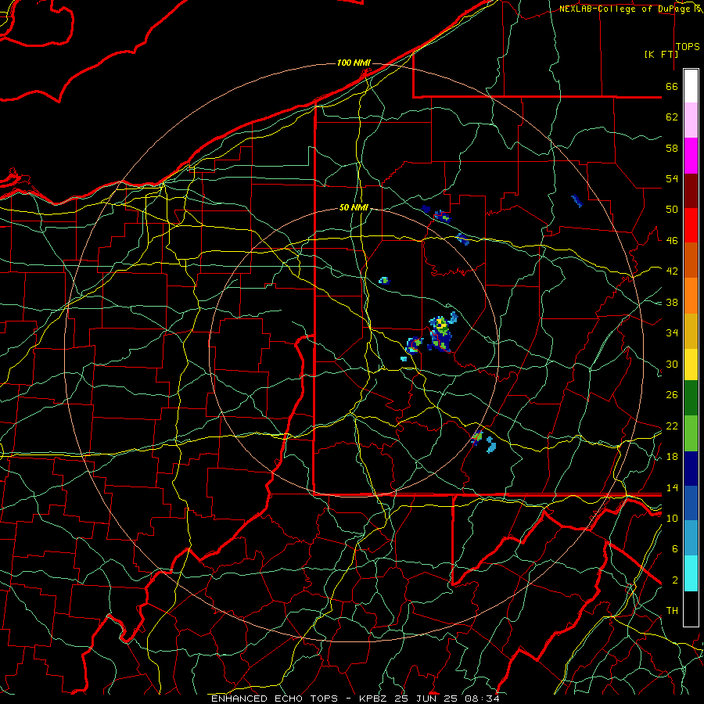704x704 pixels.
Task: Select the gold 38 kft legend swatch
Action: 691,331
